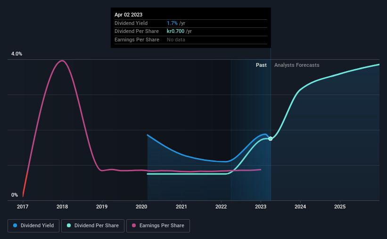The width and height of the screenshot is (387, 239).
Task: Toggle the Dividend Yield legend button
Action: [x=33, y=226]
